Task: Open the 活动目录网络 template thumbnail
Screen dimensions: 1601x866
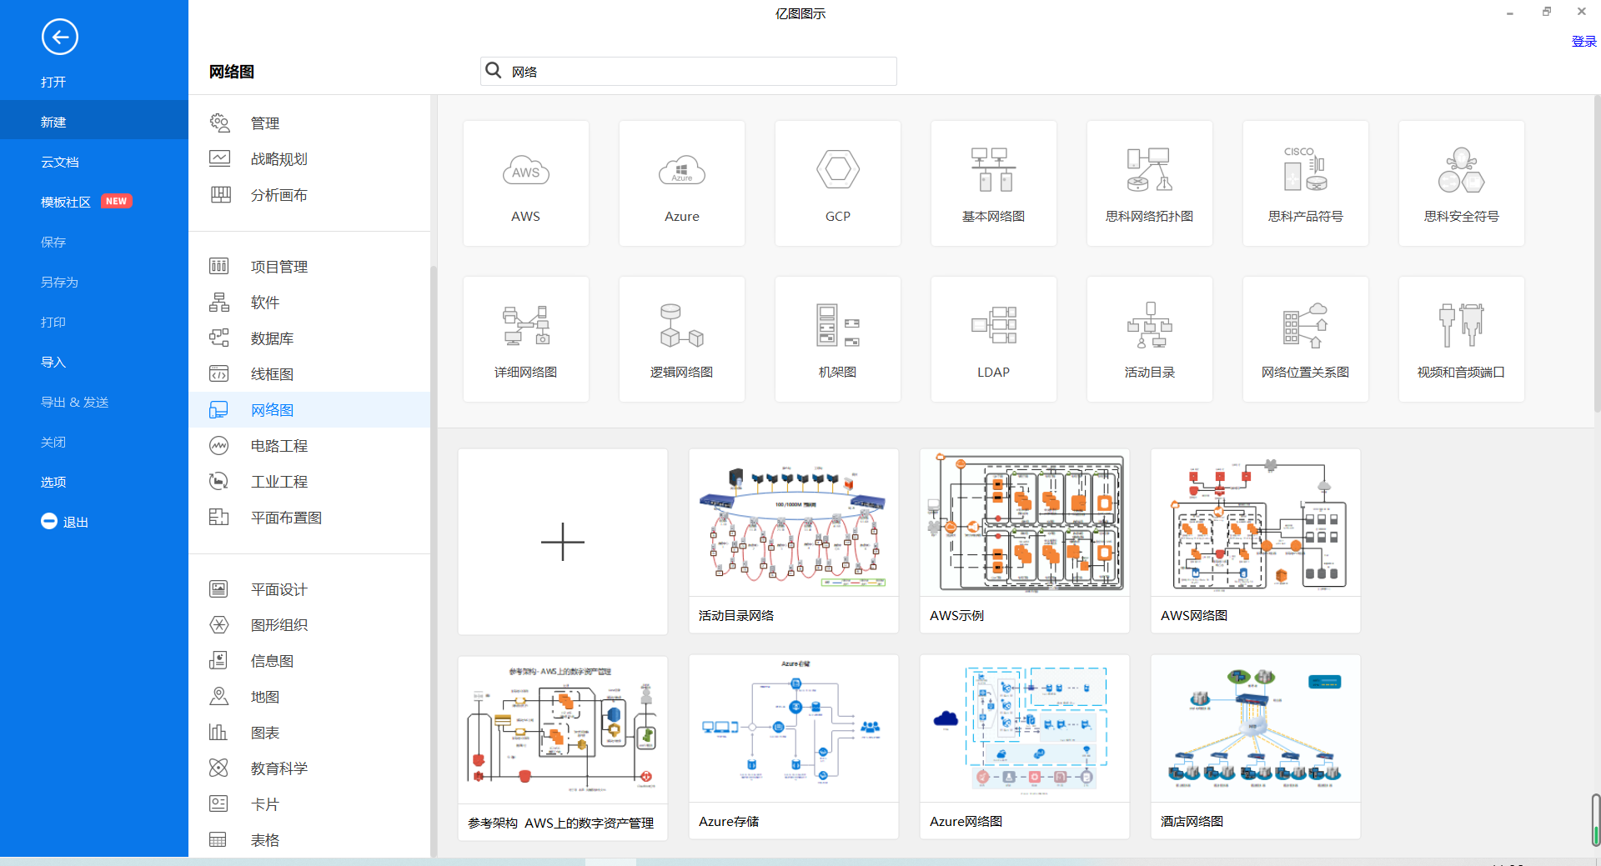Action: [x=794, y=542]
